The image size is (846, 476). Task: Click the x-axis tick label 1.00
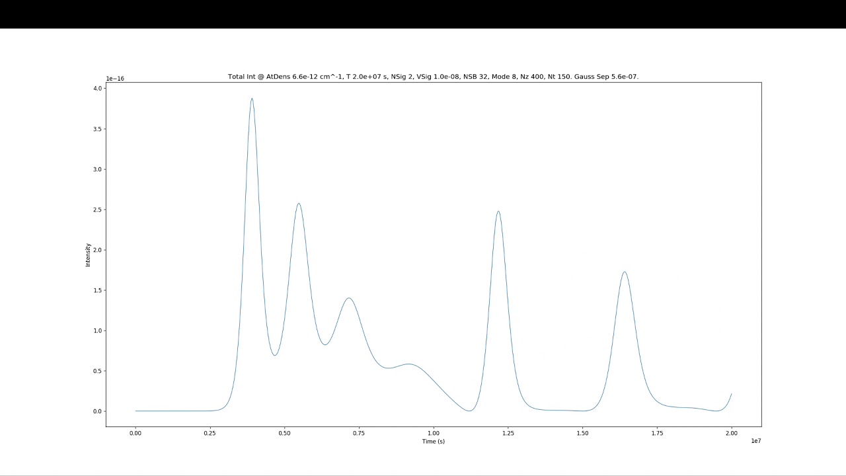[x=434, y=434]
